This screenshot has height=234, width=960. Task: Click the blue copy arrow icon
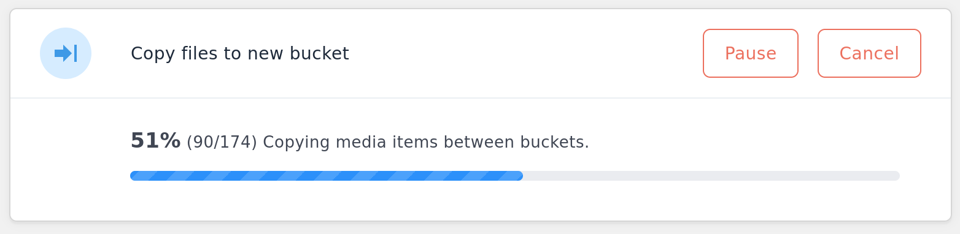(x=66, y=53)
